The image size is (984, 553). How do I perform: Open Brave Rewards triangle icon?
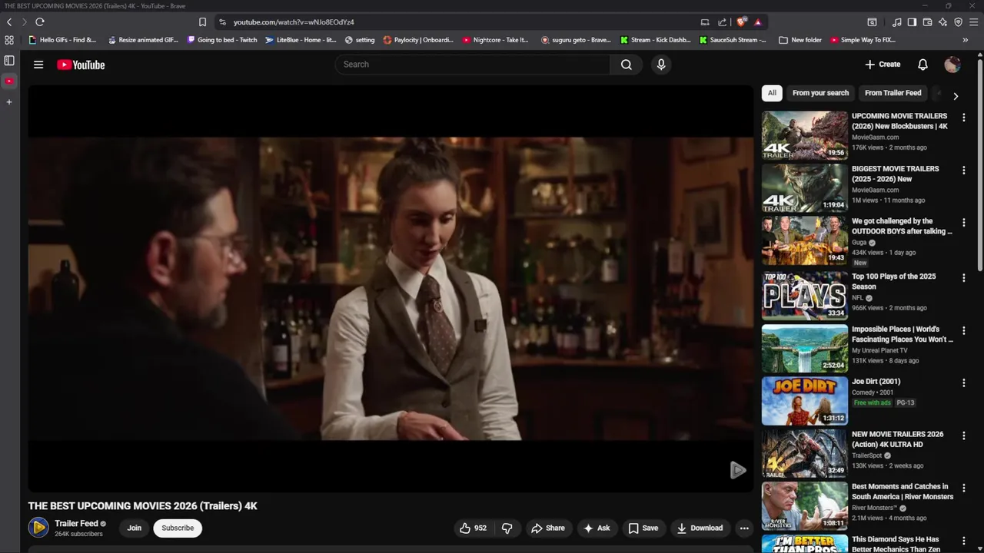[x=758, y=22]
